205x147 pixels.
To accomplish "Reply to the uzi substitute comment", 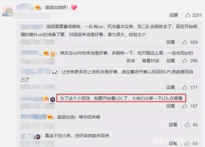I will [170, 42].
